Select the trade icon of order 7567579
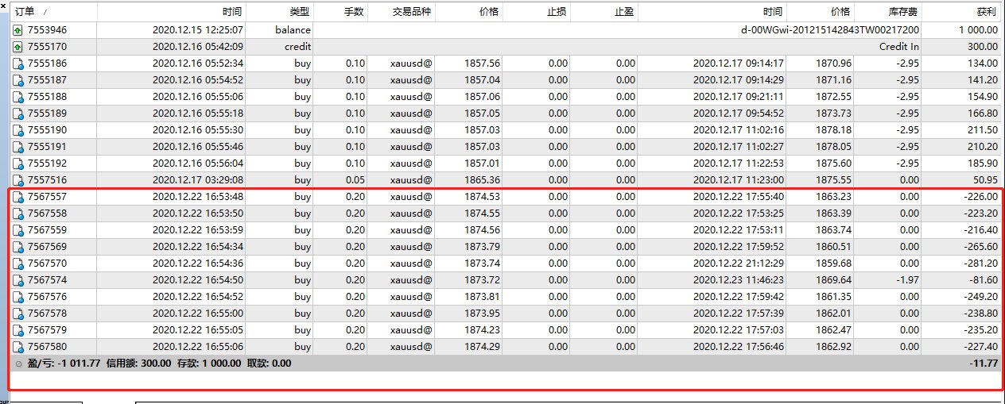Image resolution: width=1005 pixels, height=404 pixels. [x=18, y=330]
